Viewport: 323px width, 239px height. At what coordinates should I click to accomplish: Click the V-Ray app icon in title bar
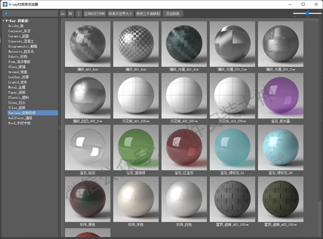5,4
